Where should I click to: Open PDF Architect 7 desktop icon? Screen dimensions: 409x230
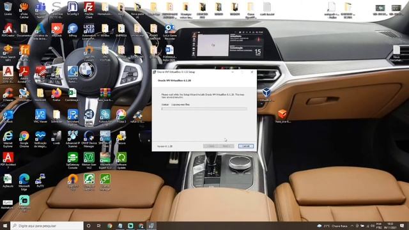point(8,160)
